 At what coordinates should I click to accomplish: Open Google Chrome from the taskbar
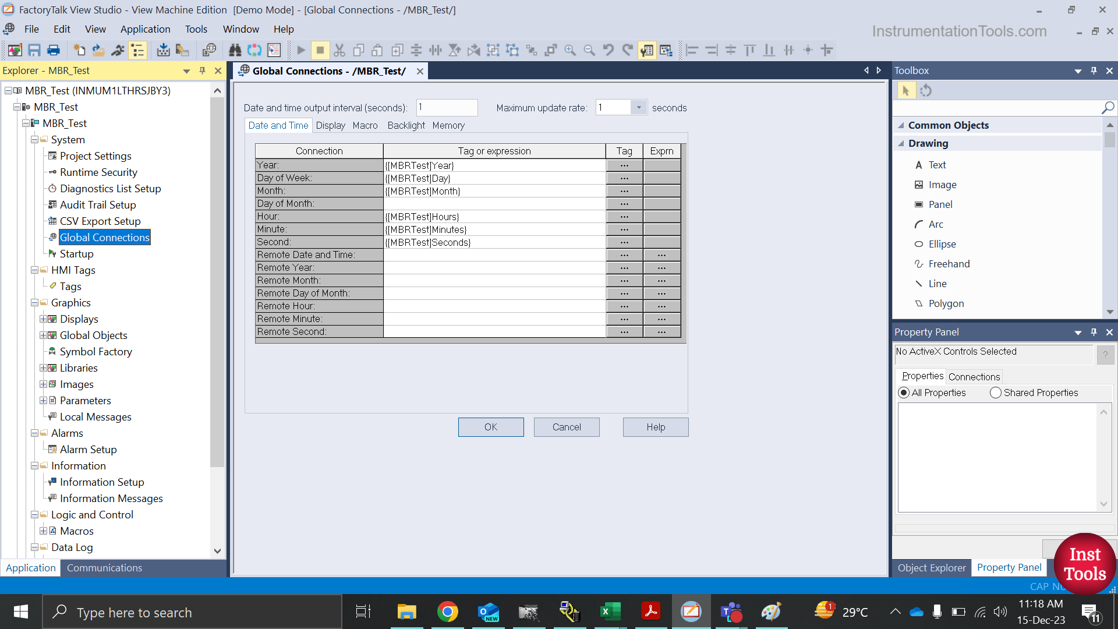(447, 612)
